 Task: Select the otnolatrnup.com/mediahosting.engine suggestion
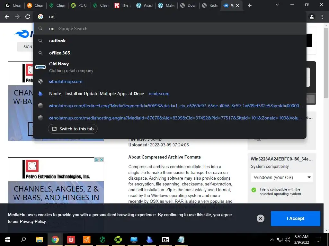(170, 118)
